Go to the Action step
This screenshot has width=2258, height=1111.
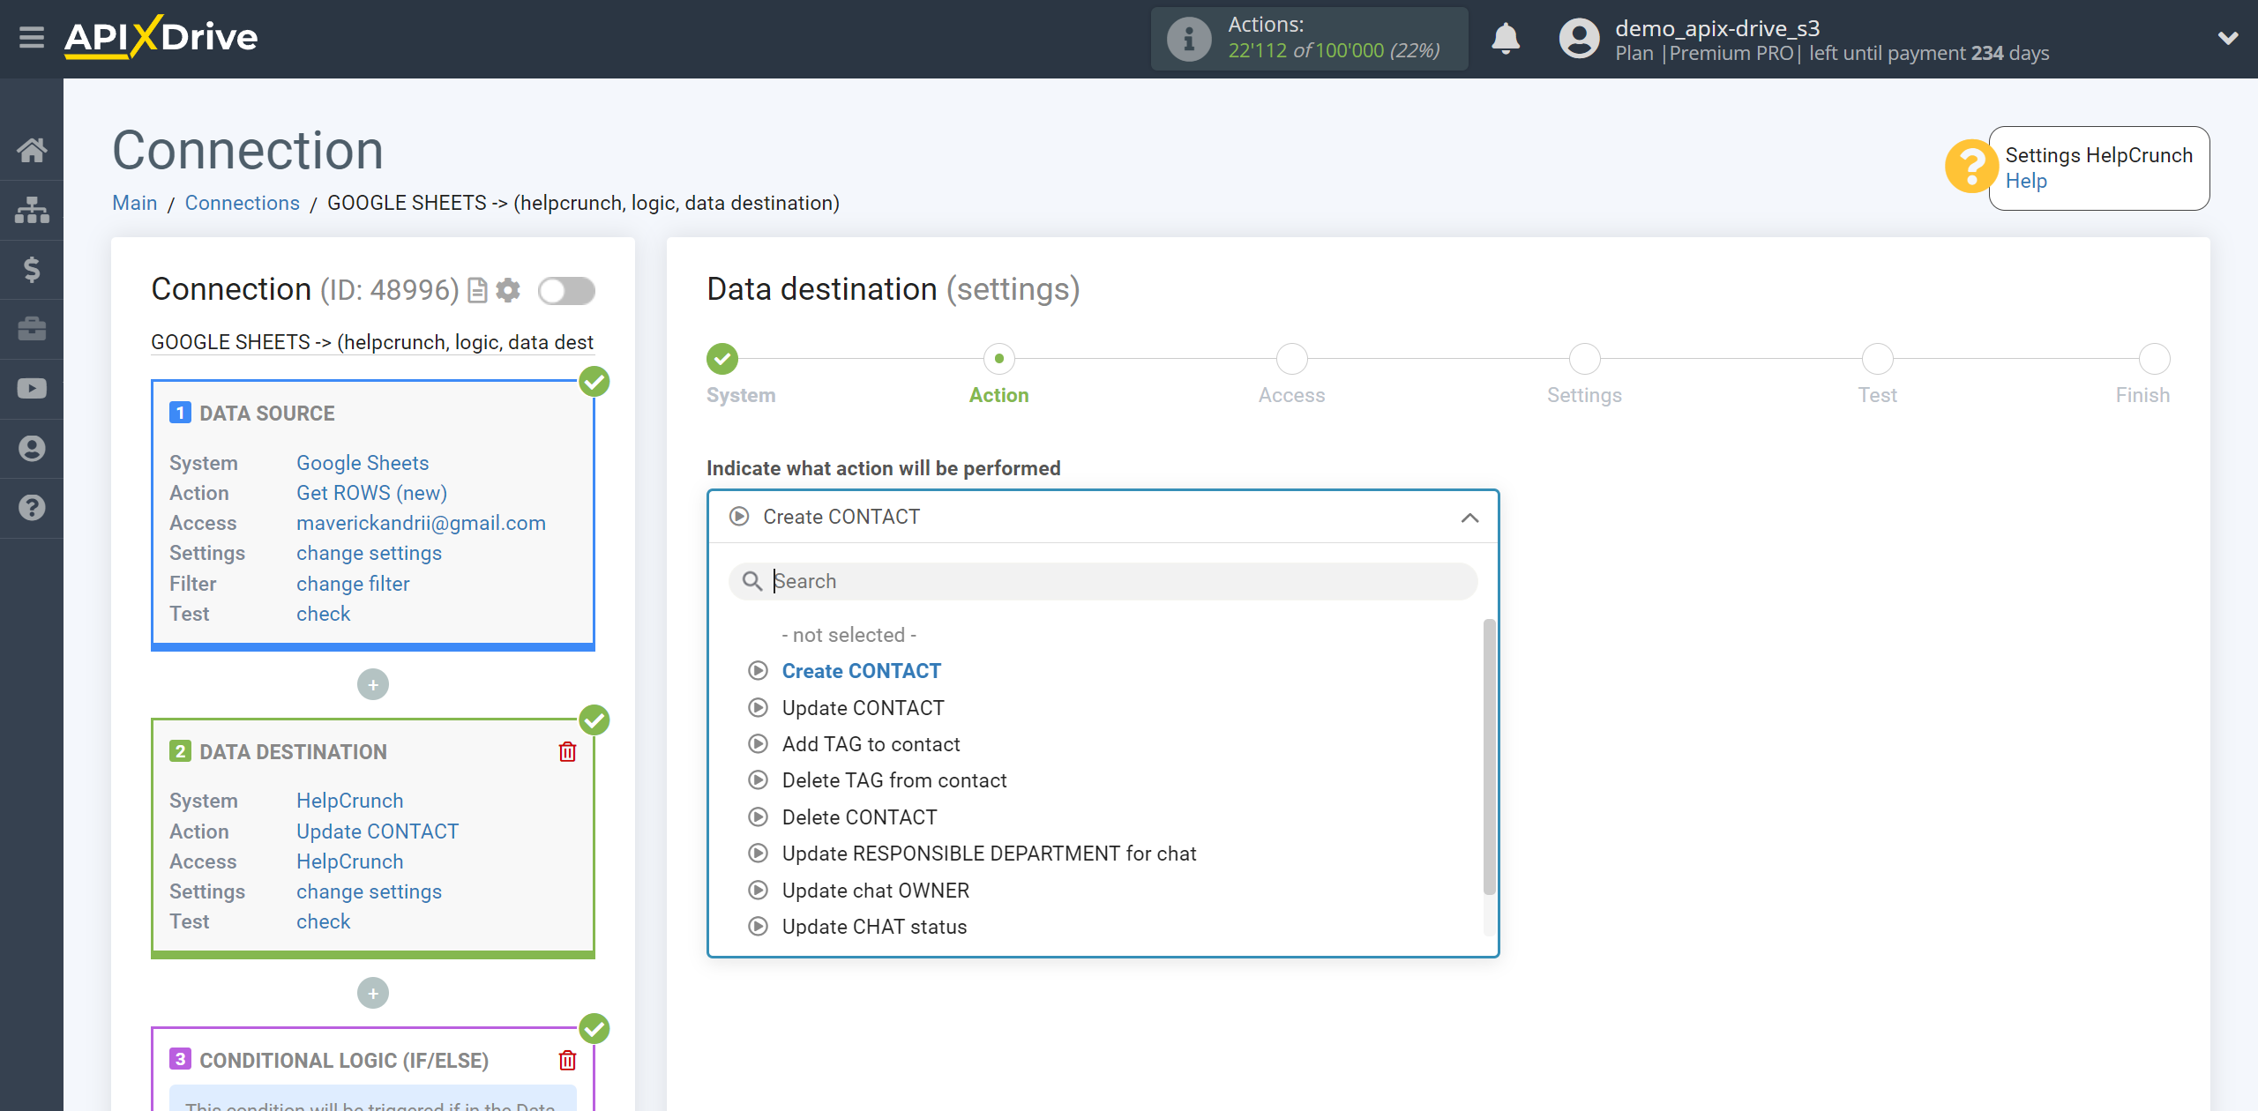tap(998, 359)
